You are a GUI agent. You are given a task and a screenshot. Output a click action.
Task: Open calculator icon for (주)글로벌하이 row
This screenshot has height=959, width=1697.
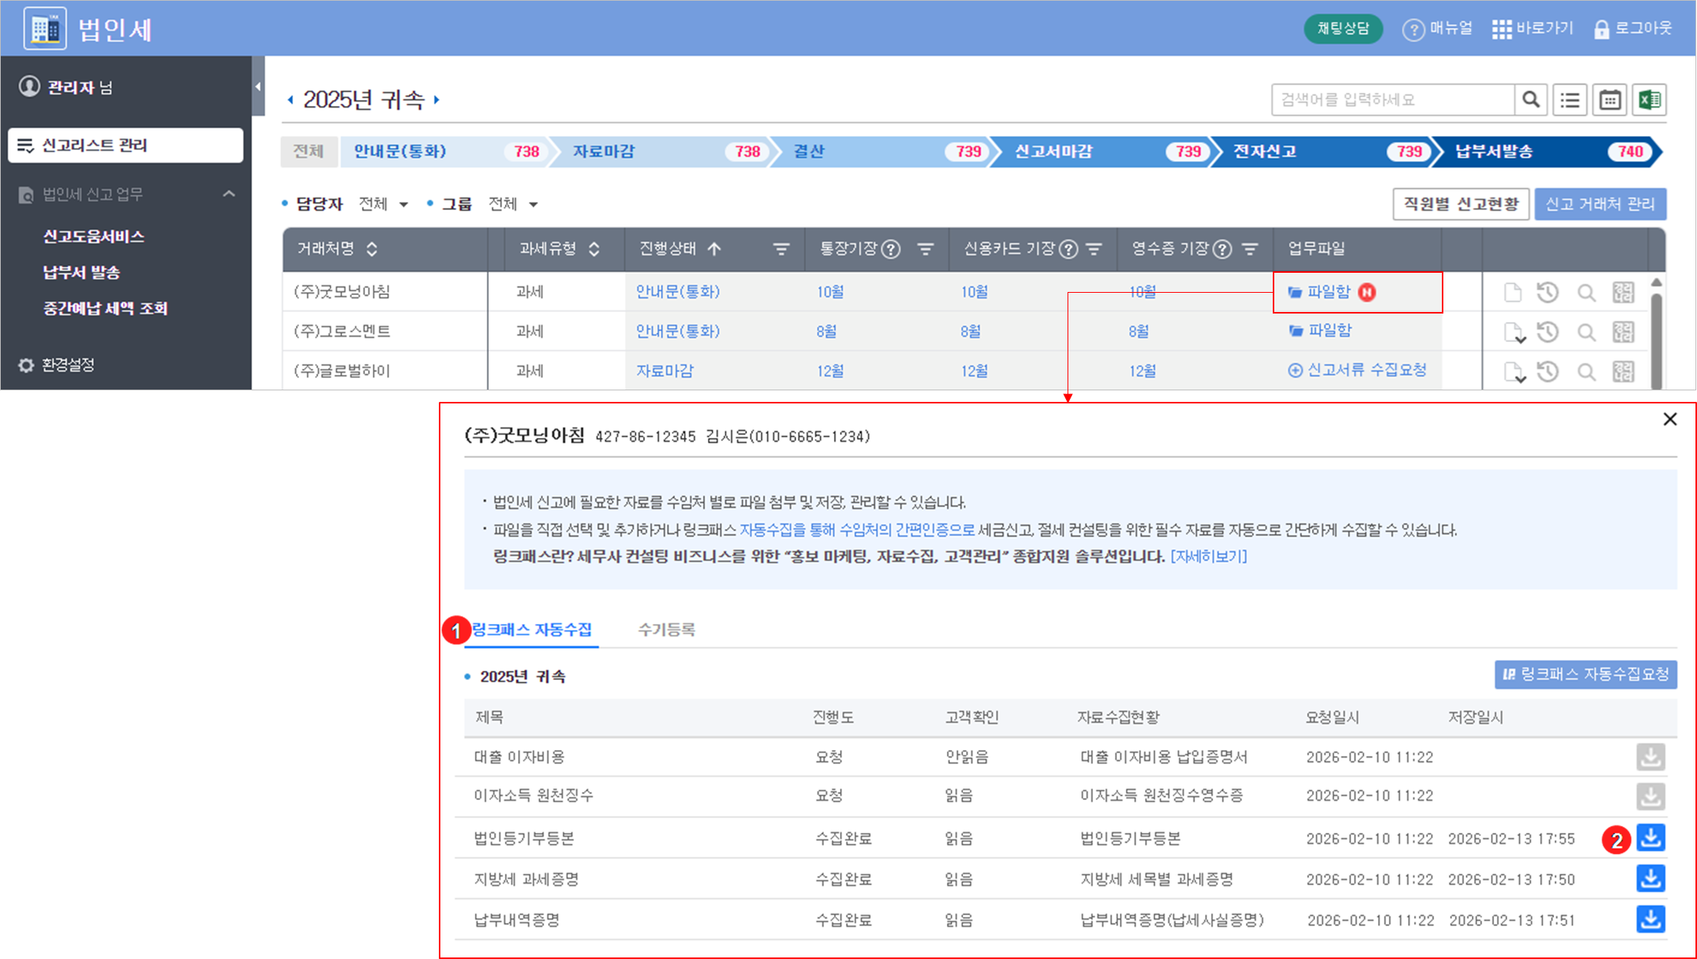(x=1623, y=372)
